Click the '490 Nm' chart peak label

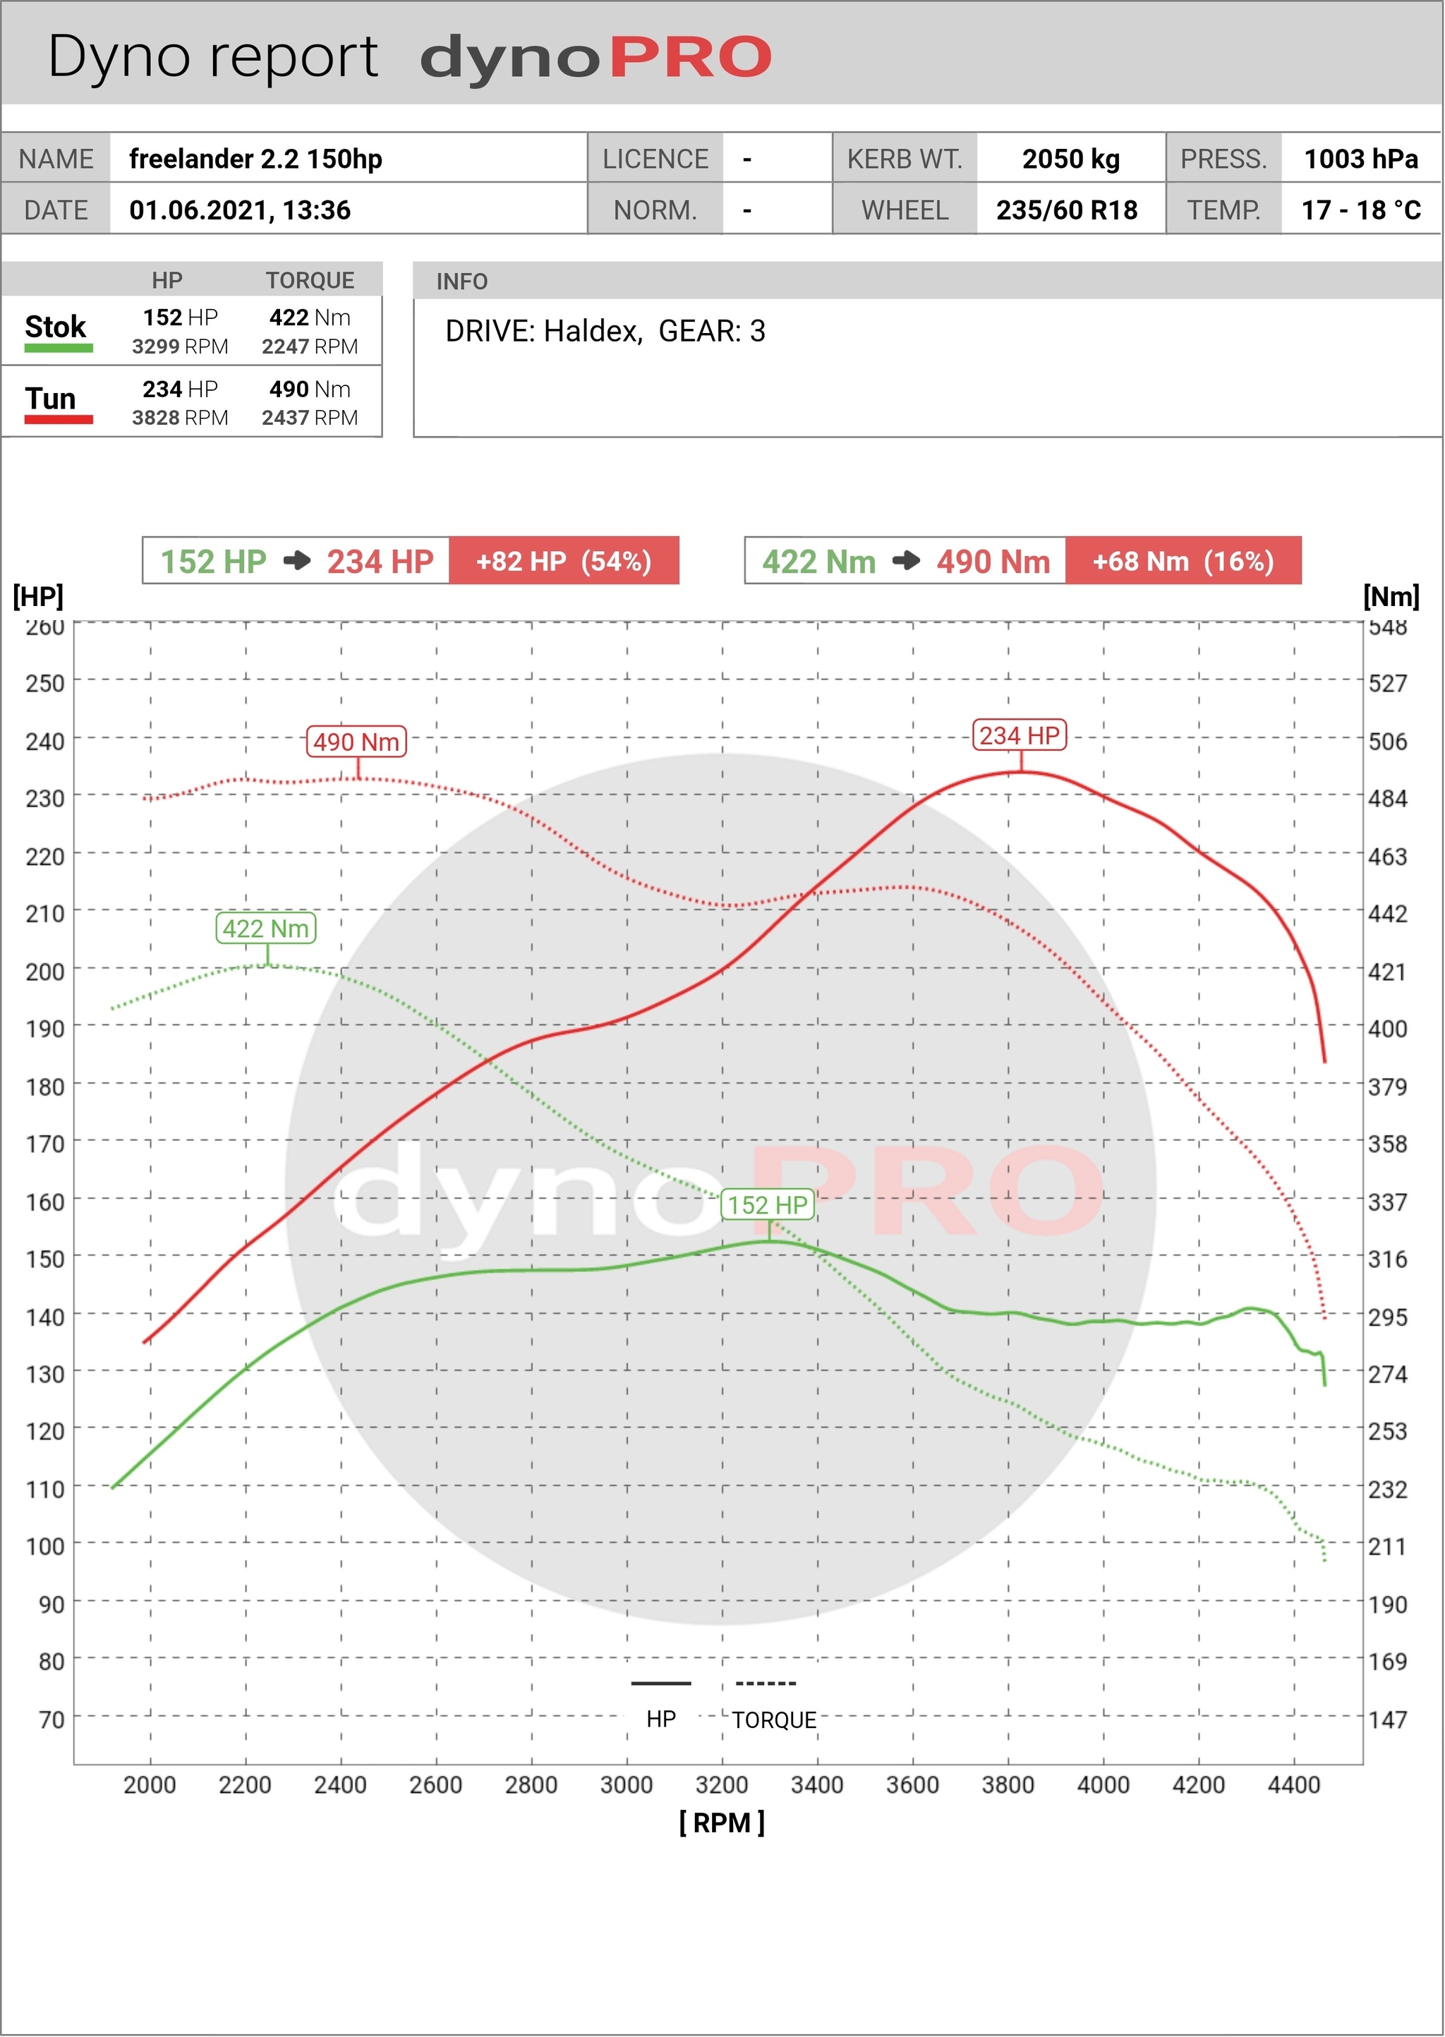(357, 742)
